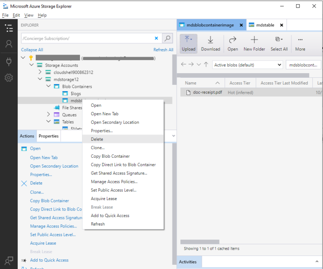This screenshot has width=323, height=269.
Task: Choose Acquire Lease in context menu
Action: coord(123,199)
